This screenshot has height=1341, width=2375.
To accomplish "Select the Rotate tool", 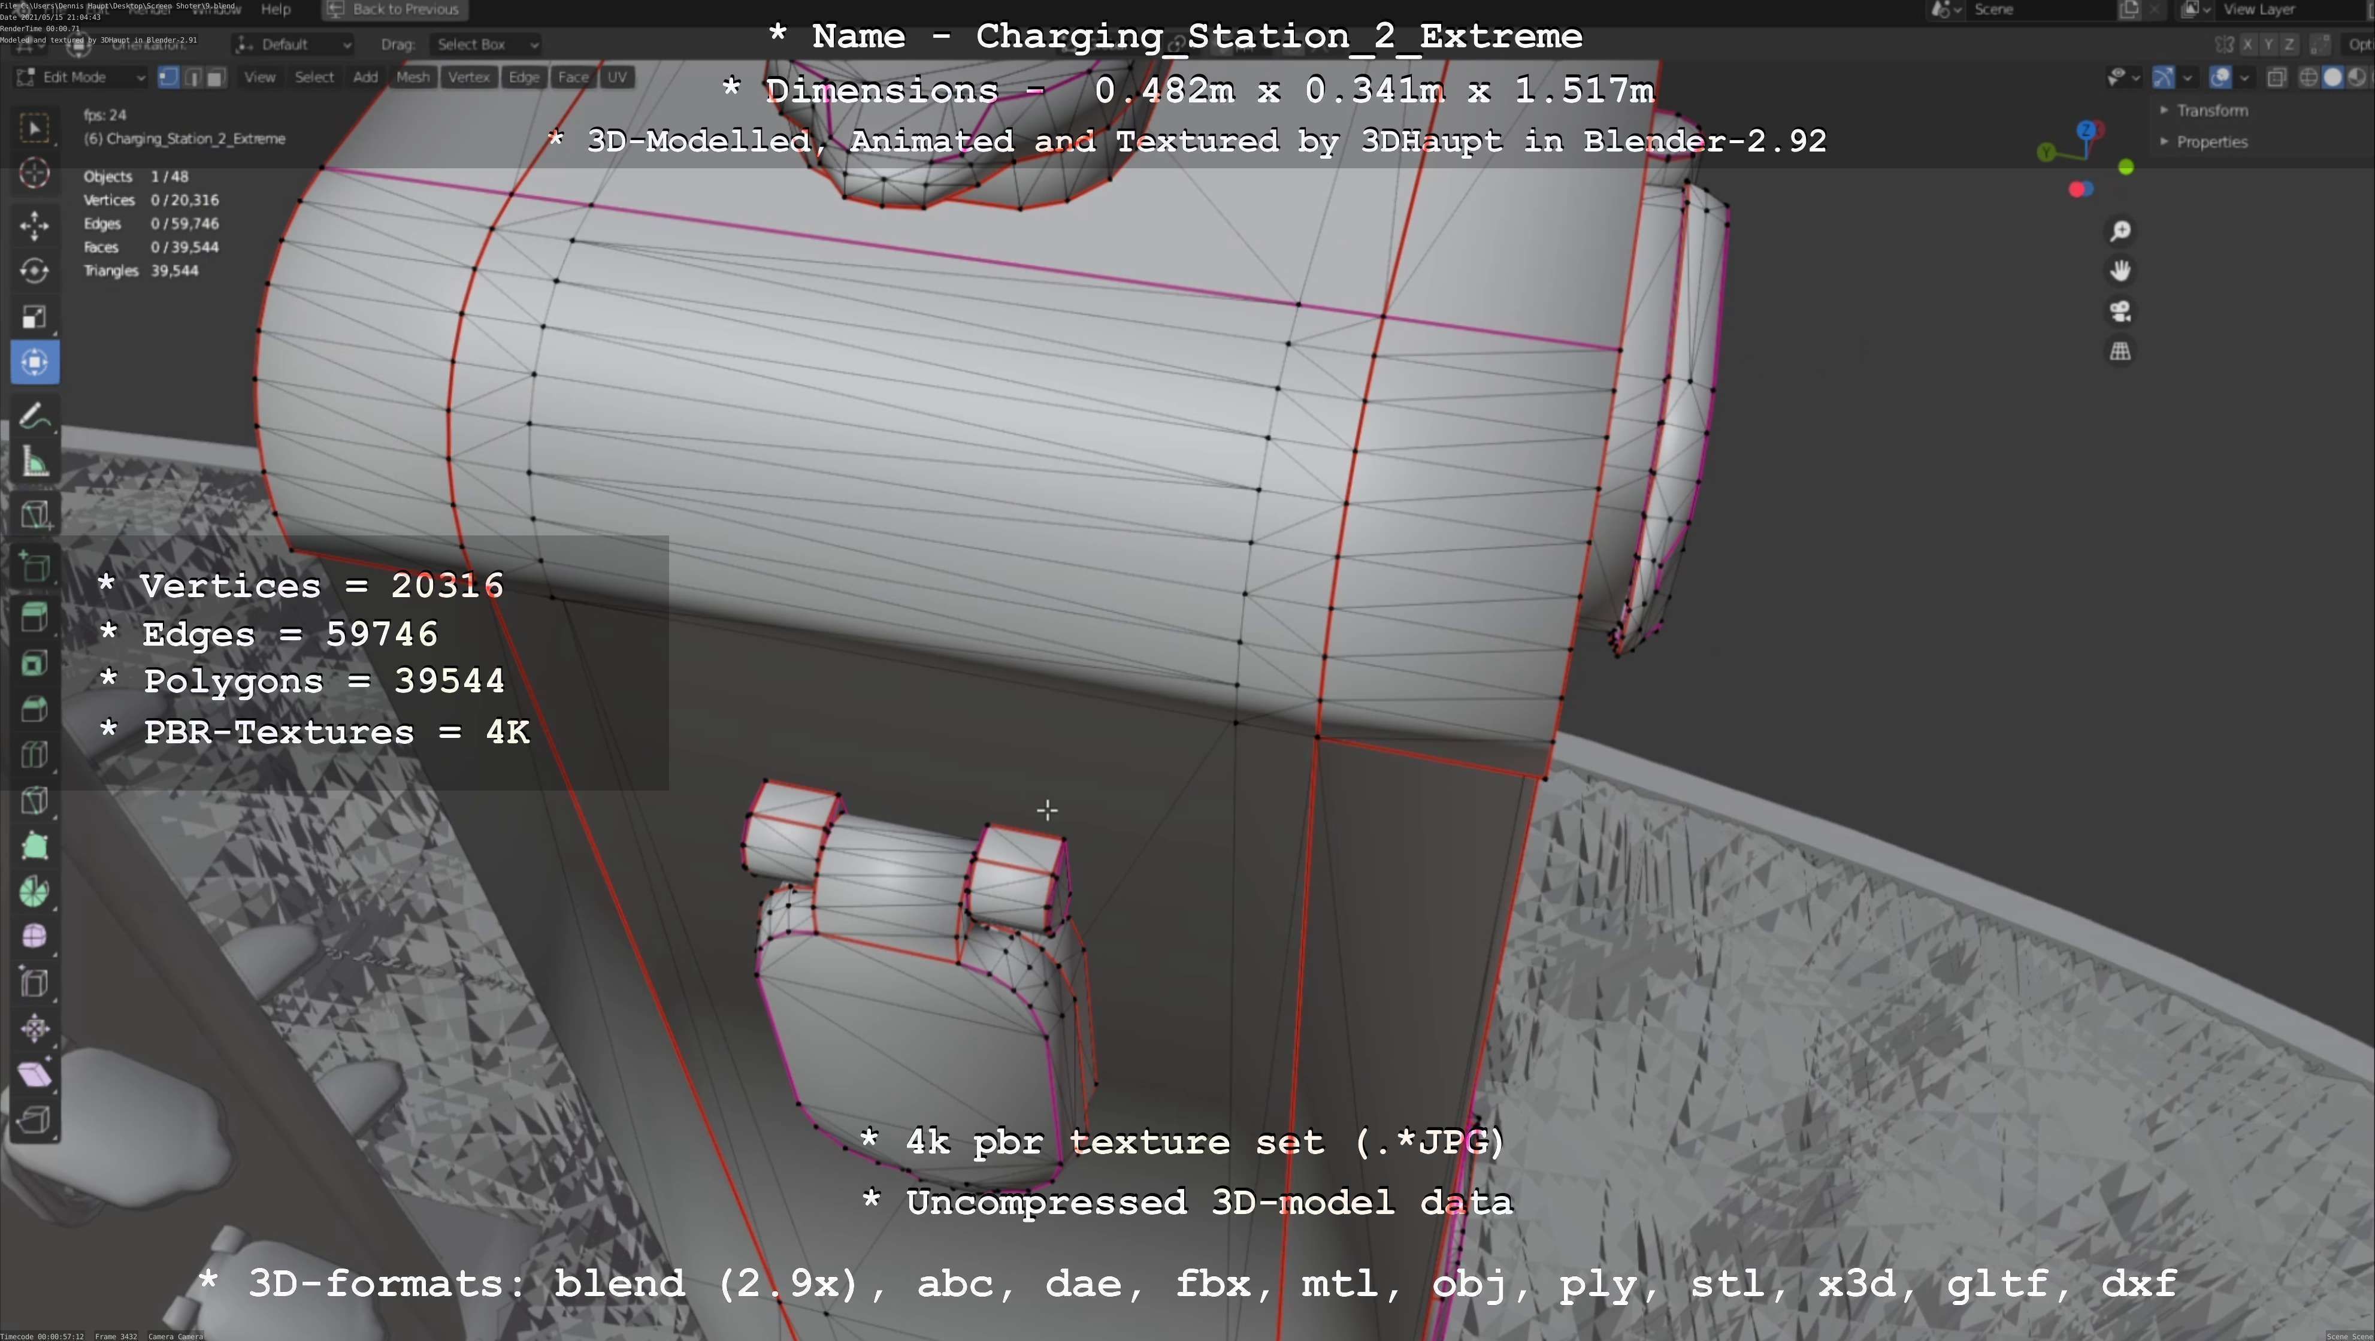I will pos(34,270).
